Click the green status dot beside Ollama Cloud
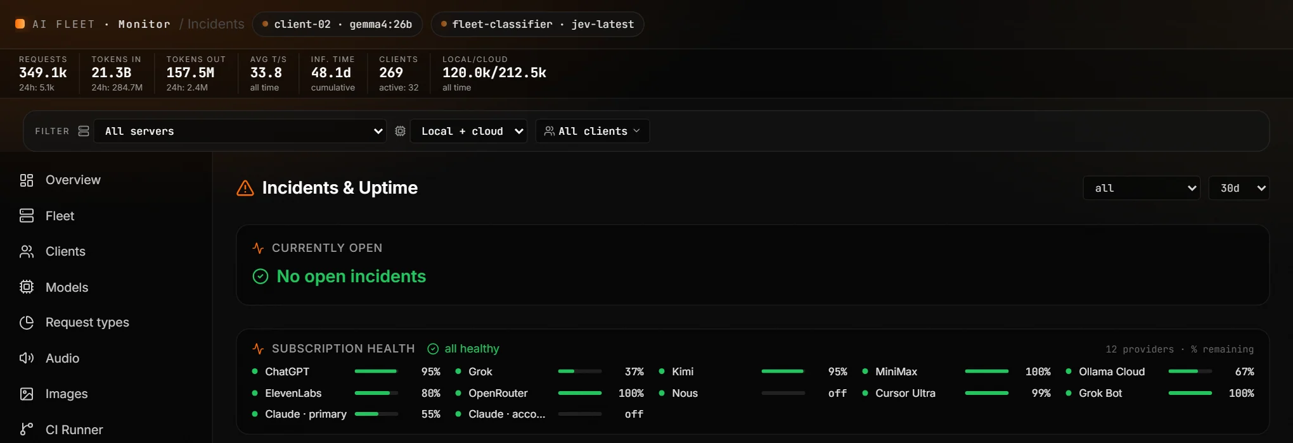This screenshot has height=443, width=1293. pos(1069,371)
